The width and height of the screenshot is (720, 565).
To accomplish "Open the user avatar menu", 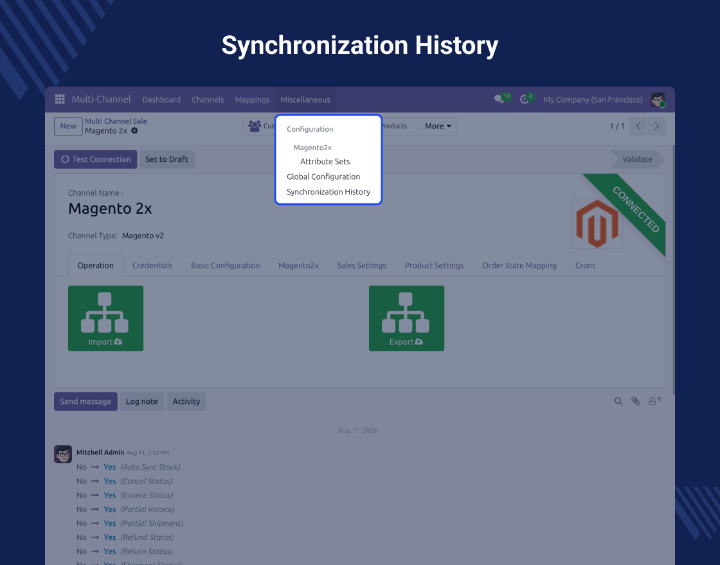I will (x=658, y=100).
